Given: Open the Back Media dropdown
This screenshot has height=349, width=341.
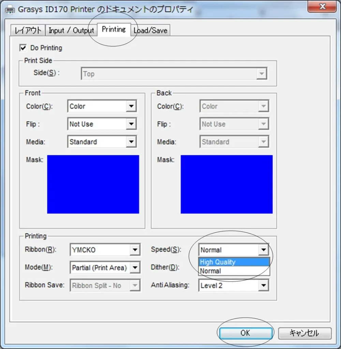Looking at the screenshot, I should tap(234, 141).
